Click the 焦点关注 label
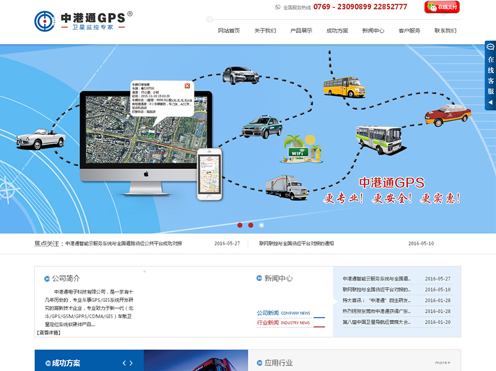Viewport: 496px width, 371px height. click(x=48, y=244)
